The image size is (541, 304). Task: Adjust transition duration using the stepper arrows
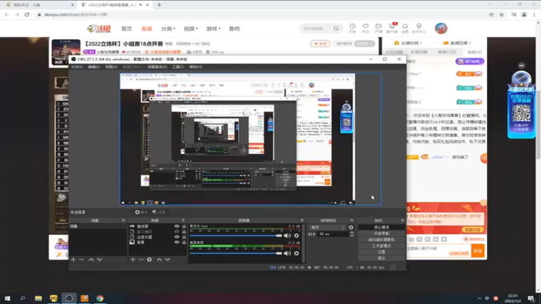pos(352,234)
